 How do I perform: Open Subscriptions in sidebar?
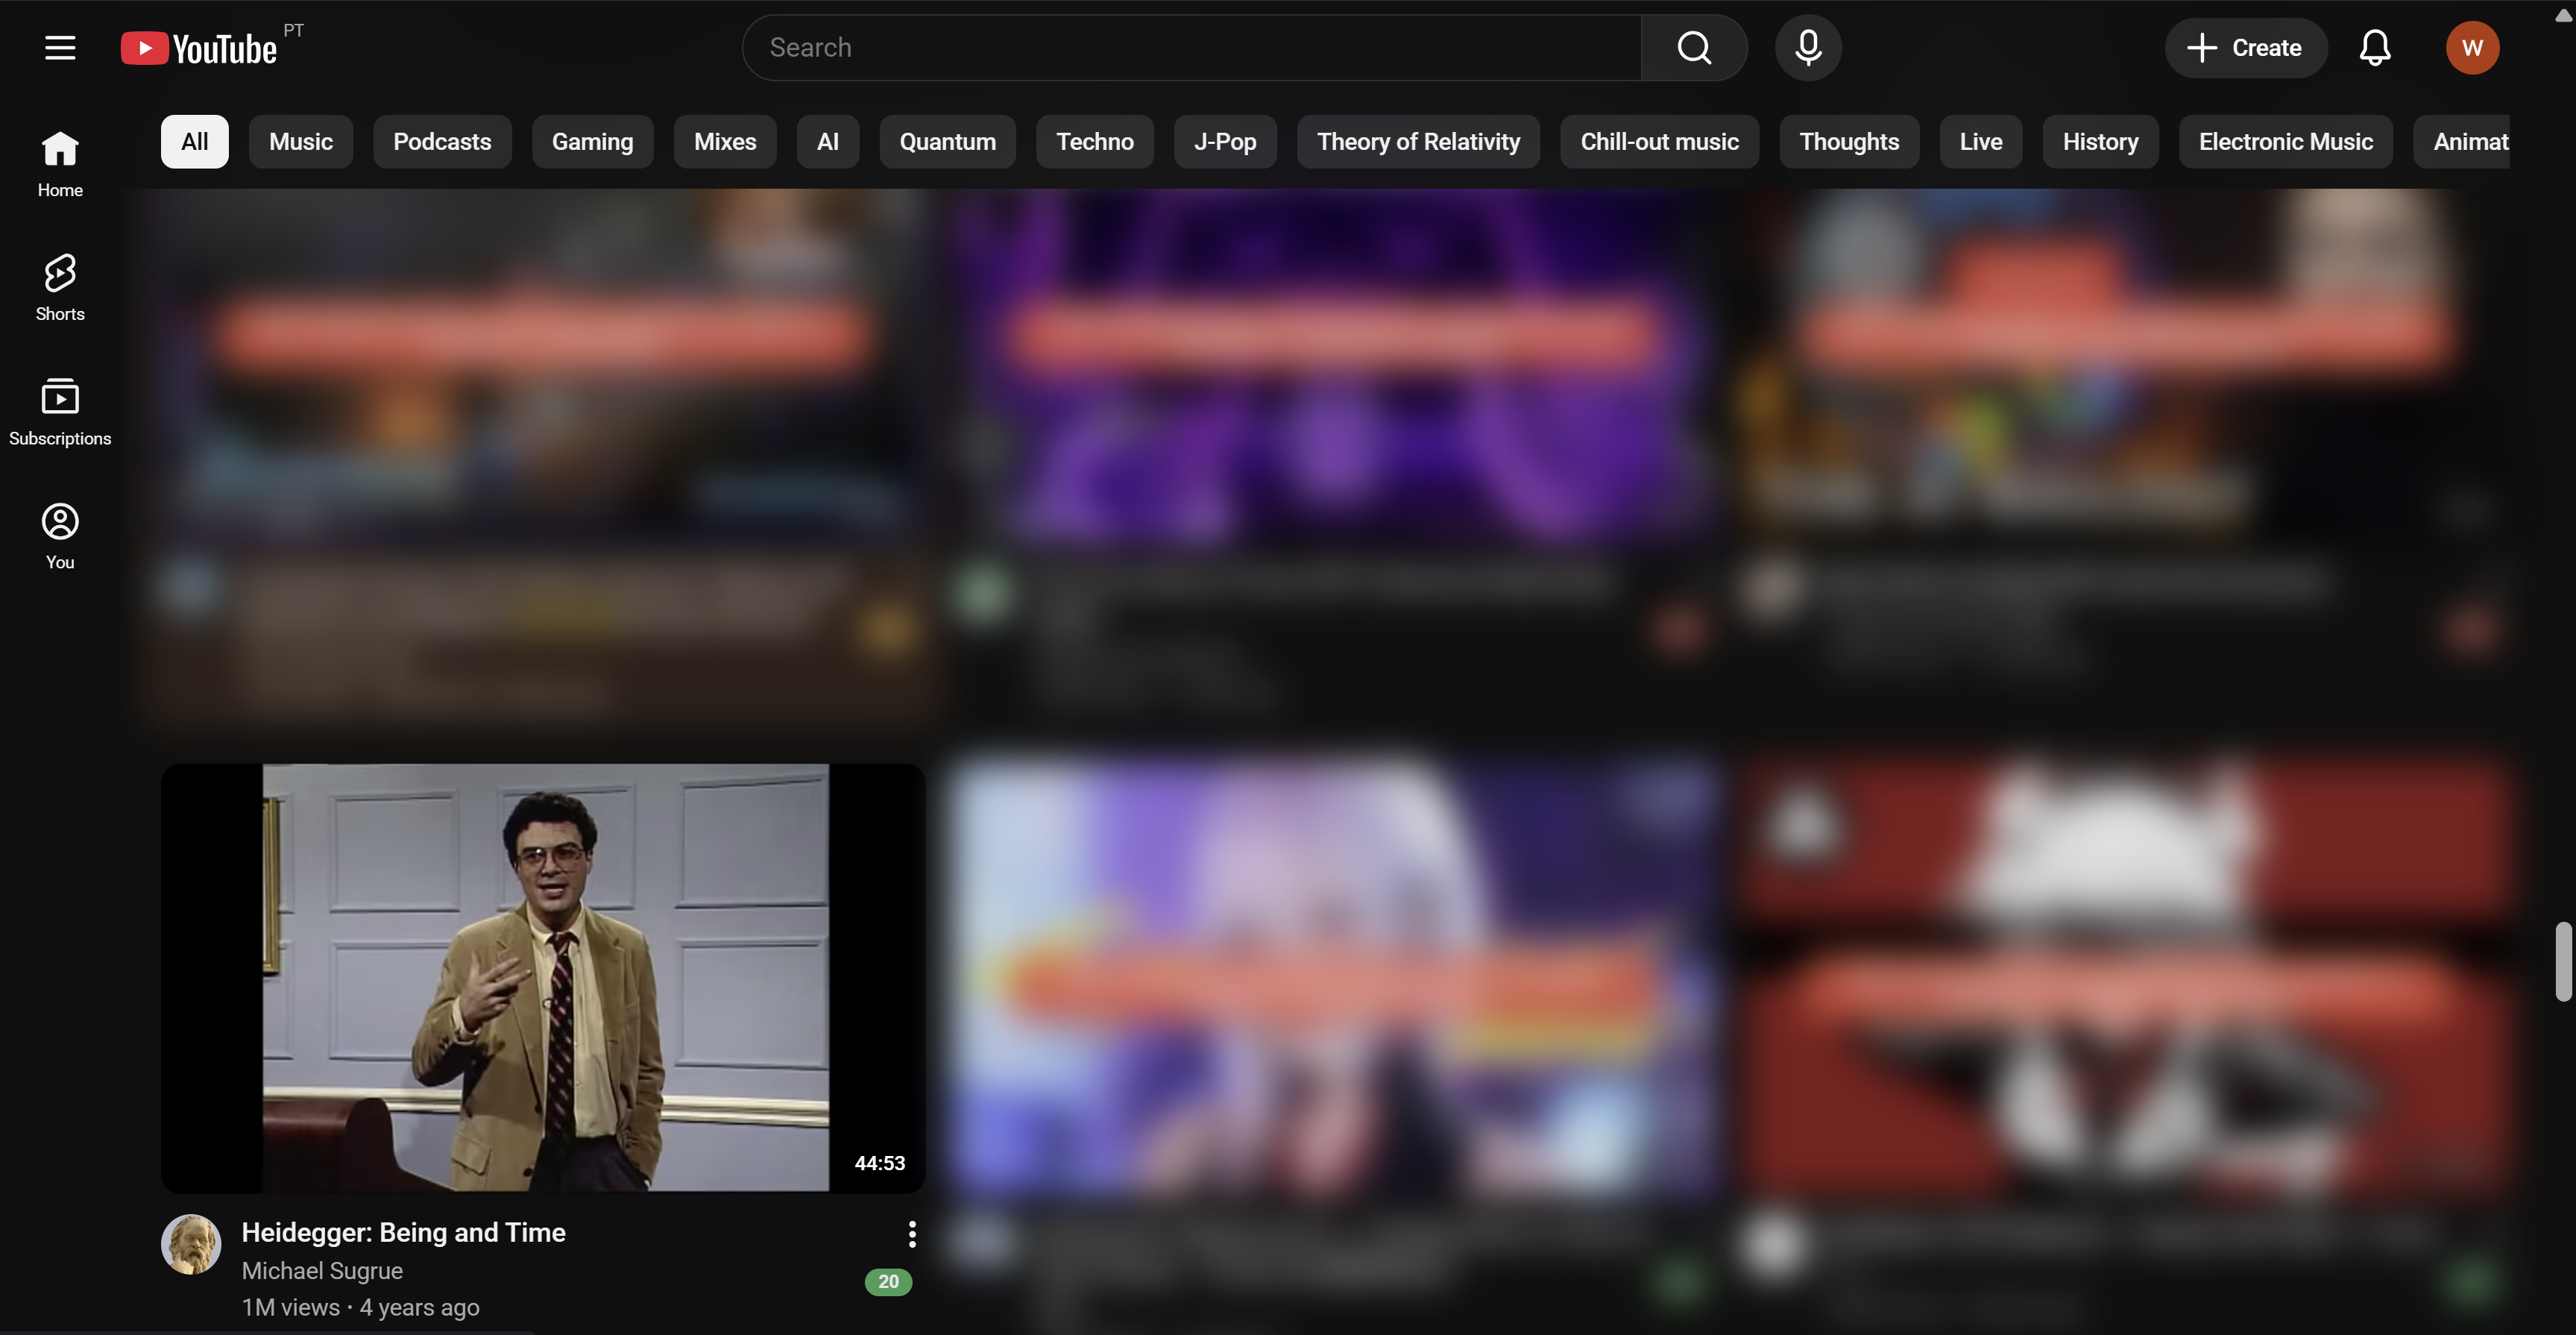pyautogui.click(x=60, y=411)
